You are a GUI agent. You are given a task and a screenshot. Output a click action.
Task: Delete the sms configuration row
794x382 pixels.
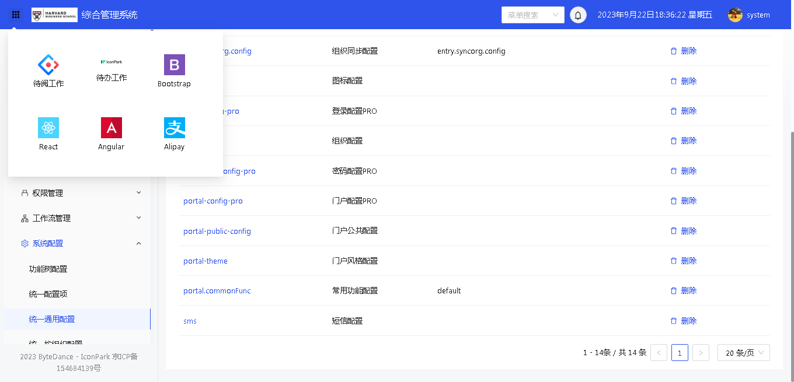(x=683, y=321)
